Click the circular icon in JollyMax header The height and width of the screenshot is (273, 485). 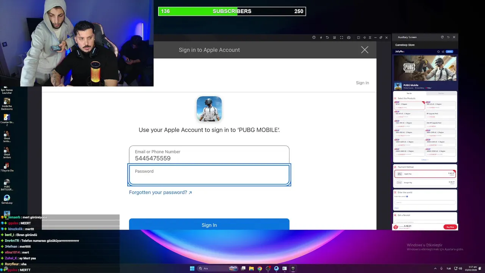coord(438,52)
